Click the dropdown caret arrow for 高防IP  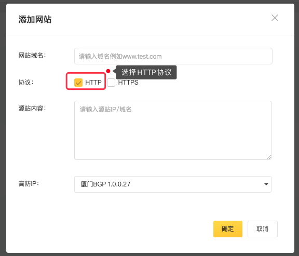point(266,184)
